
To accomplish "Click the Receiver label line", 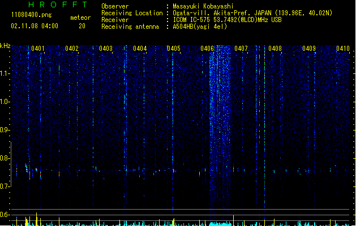I will pyautogui.click(x=115, y=20).
